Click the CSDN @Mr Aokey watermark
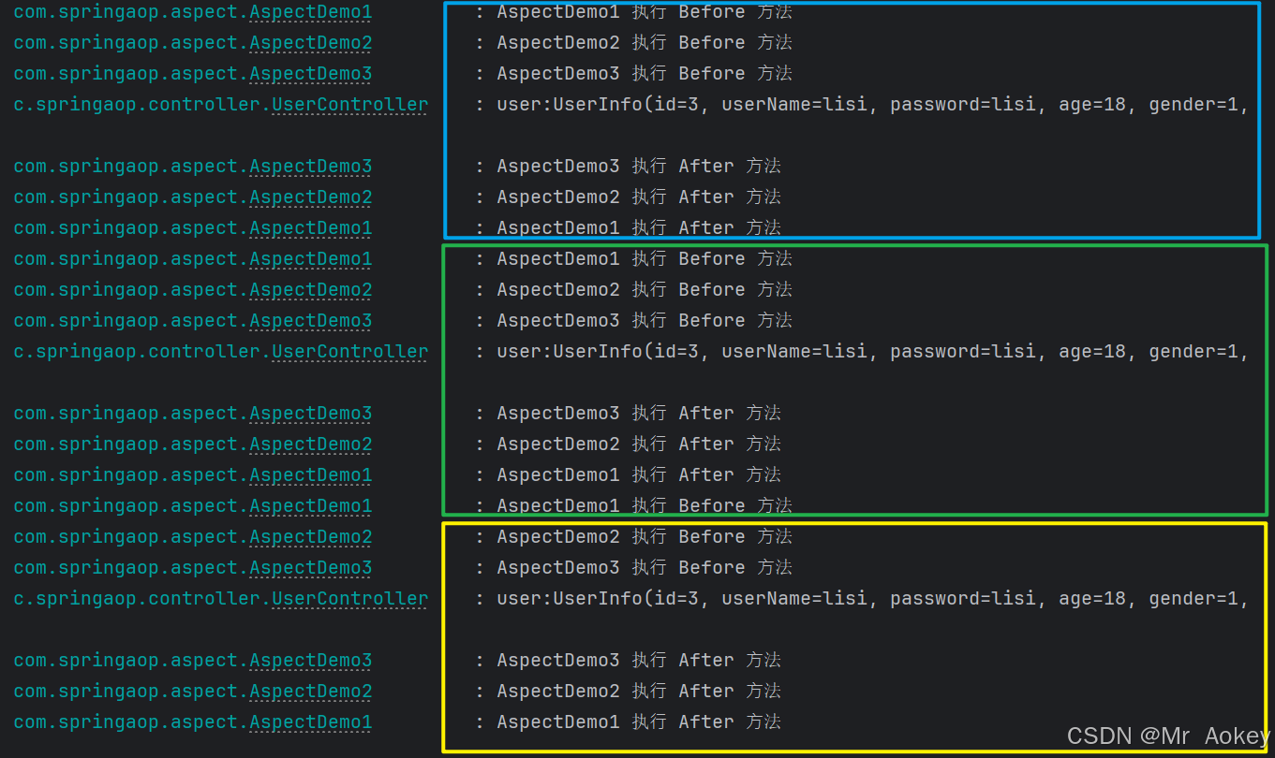Screen dimensions: 1275x758 pyautogui.click(x=1168, y=736)
